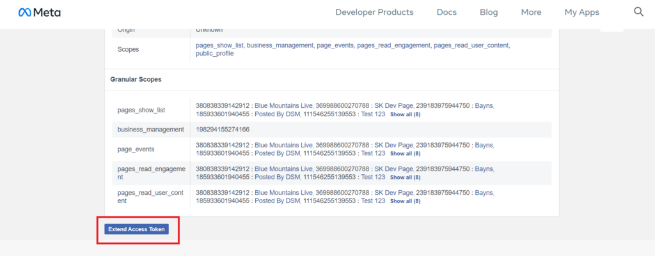The width and height of the screenshot is (655, 256).
Task: Open Blue Mountains Live in pages_read_engagement row
Action: pos(283,169)
